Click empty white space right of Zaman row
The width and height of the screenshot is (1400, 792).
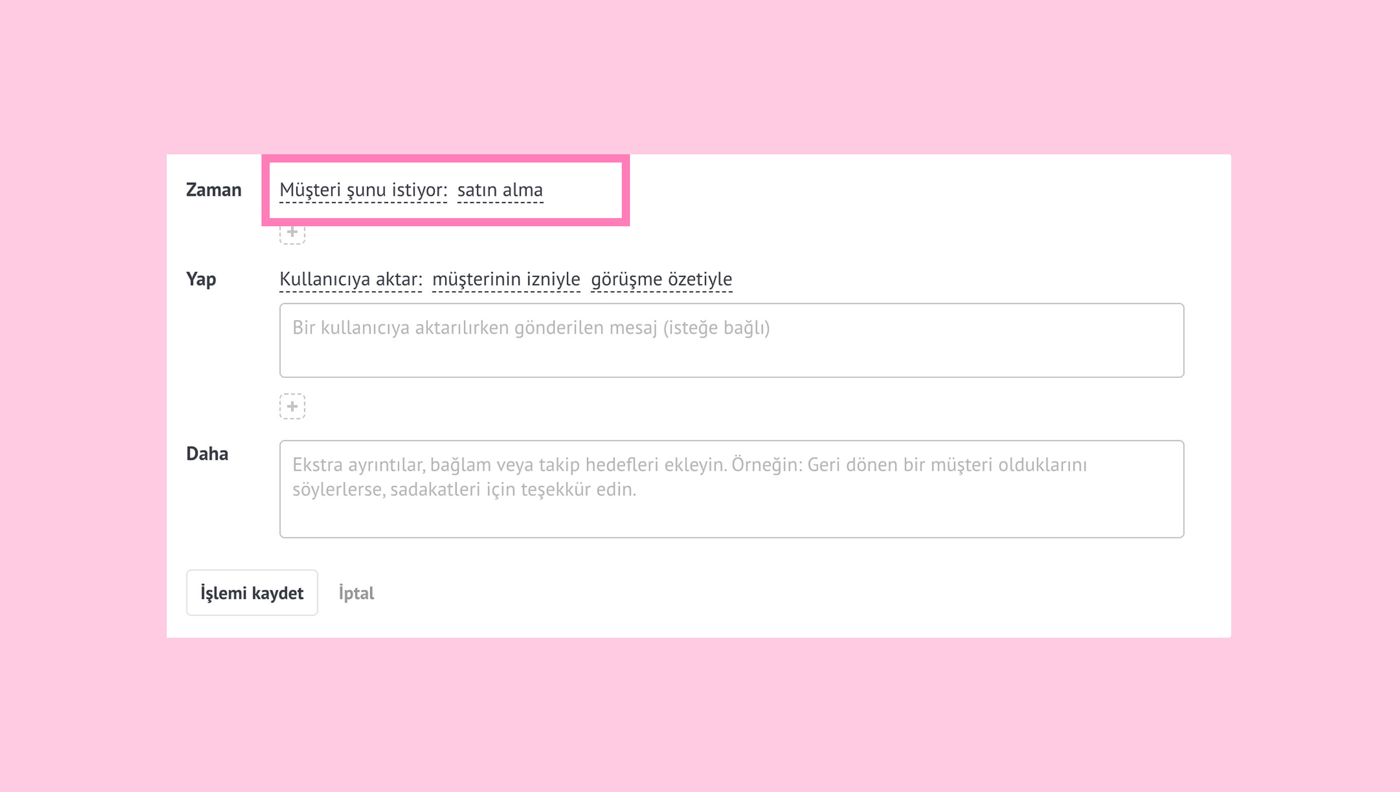(x=925, y=190)
